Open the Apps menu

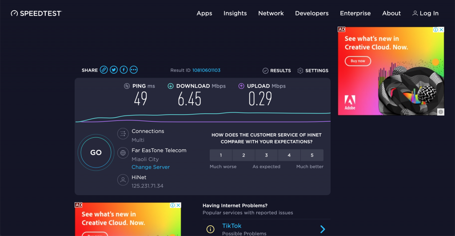pyautogui.click(x=204, y=13)
